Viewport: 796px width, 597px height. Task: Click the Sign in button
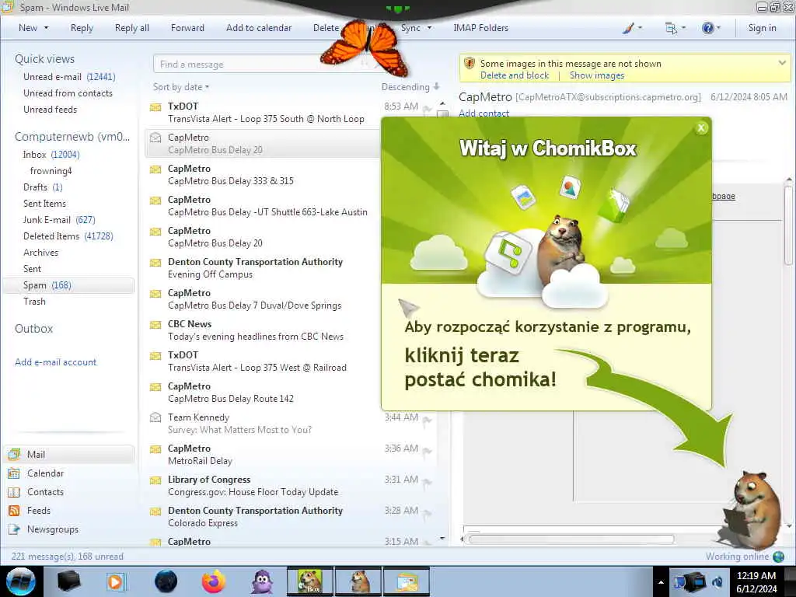point(762,28)
